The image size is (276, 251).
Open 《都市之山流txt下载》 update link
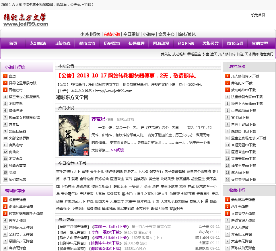tap(110, 238)
